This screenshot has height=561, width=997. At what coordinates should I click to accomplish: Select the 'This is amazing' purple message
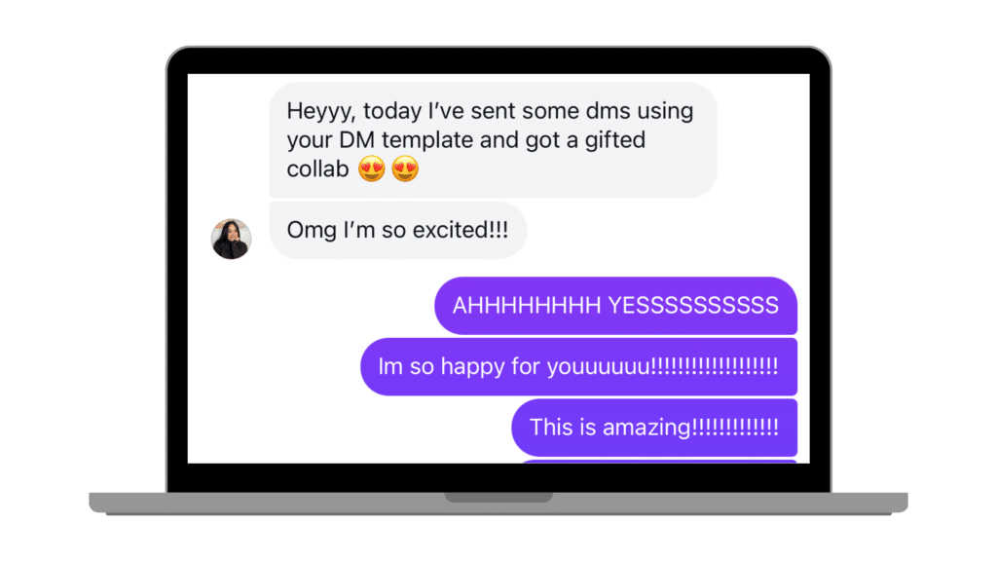pyautogui.click(x=654, y=428)
